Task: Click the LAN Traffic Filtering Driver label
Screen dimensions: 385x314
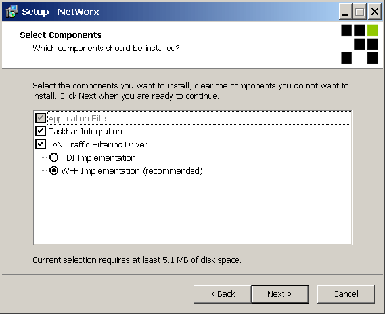Action: point(97,144)
